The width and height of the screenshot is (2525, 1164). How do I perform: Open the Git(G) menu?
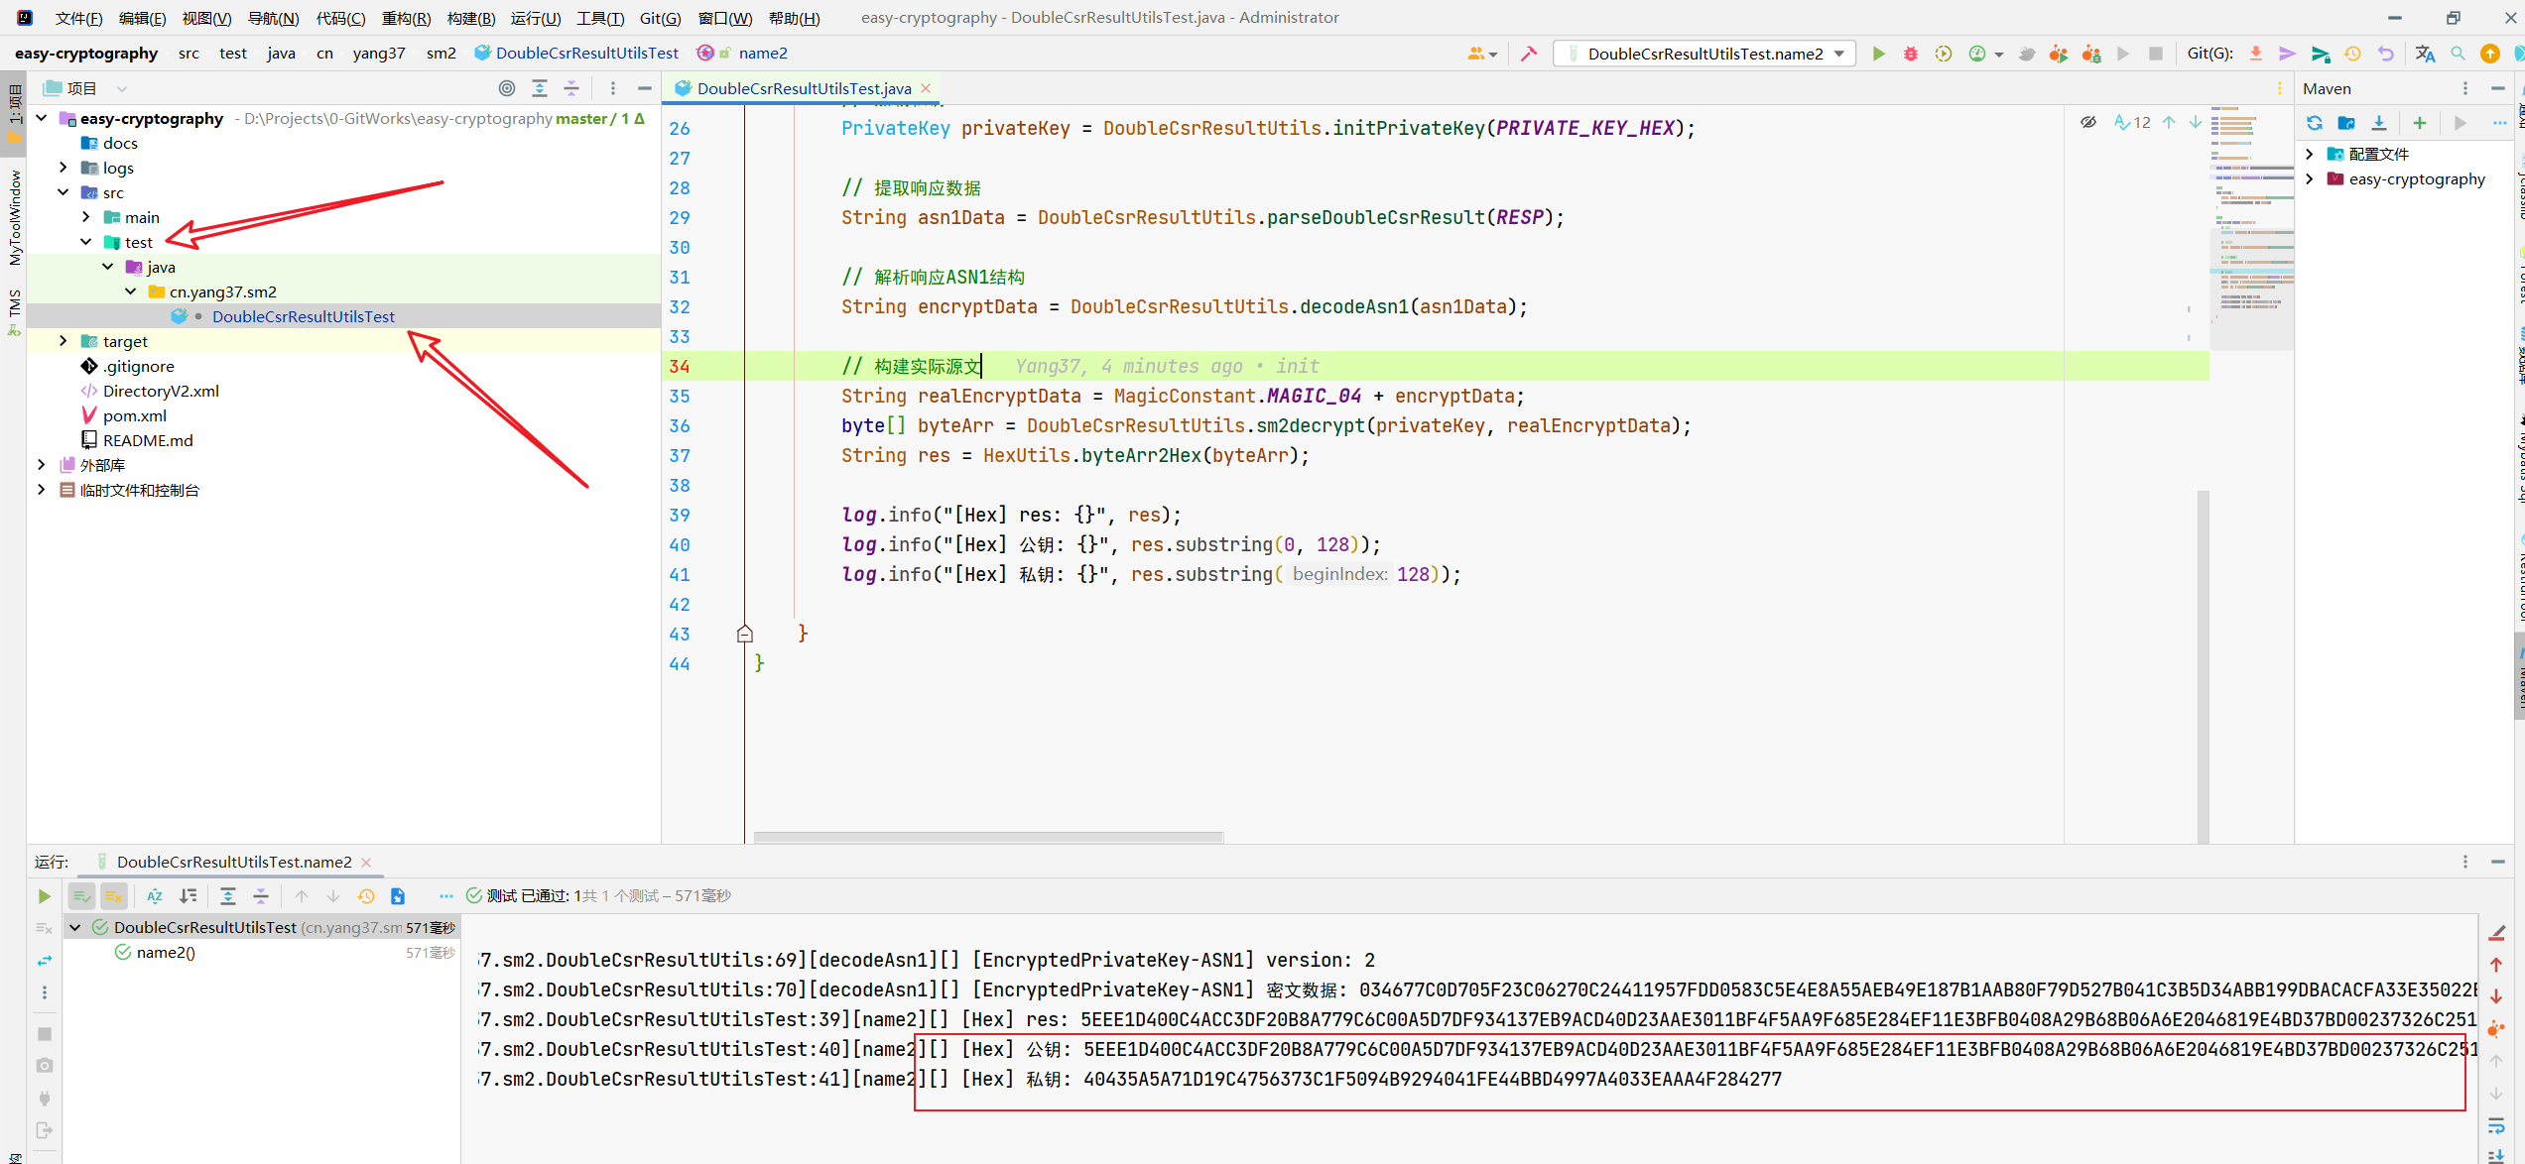(x=660, y=18)
